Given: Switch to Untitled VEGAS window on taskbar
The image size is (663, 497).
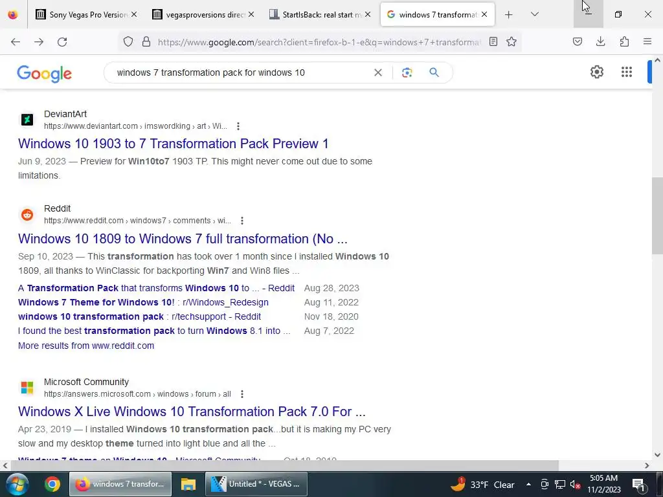Looking at the screenshot, I should (256, 484).
